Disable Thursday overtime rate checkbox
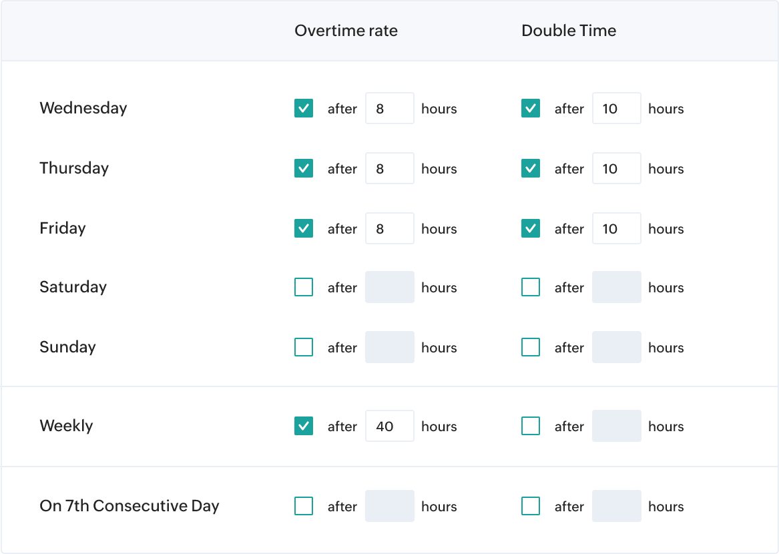 (x=304, y=168)
